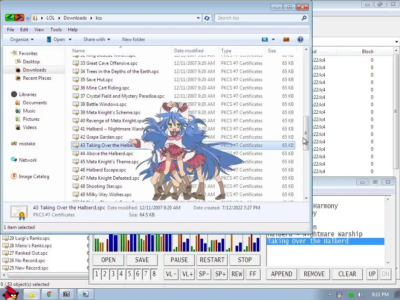Viewport: 400px width, 300px height.
Task: Open the mistake homegroup item
Action: click(x=27, y=144)
